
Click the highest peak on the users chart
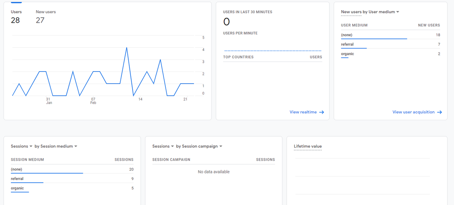126,48
